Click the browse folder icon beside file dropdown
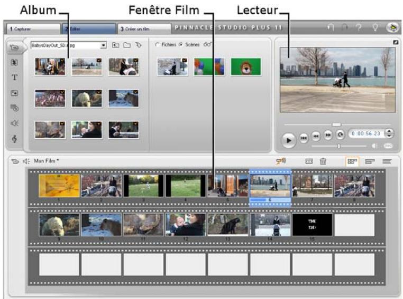The image size is (403, 299). pos(116,45)
